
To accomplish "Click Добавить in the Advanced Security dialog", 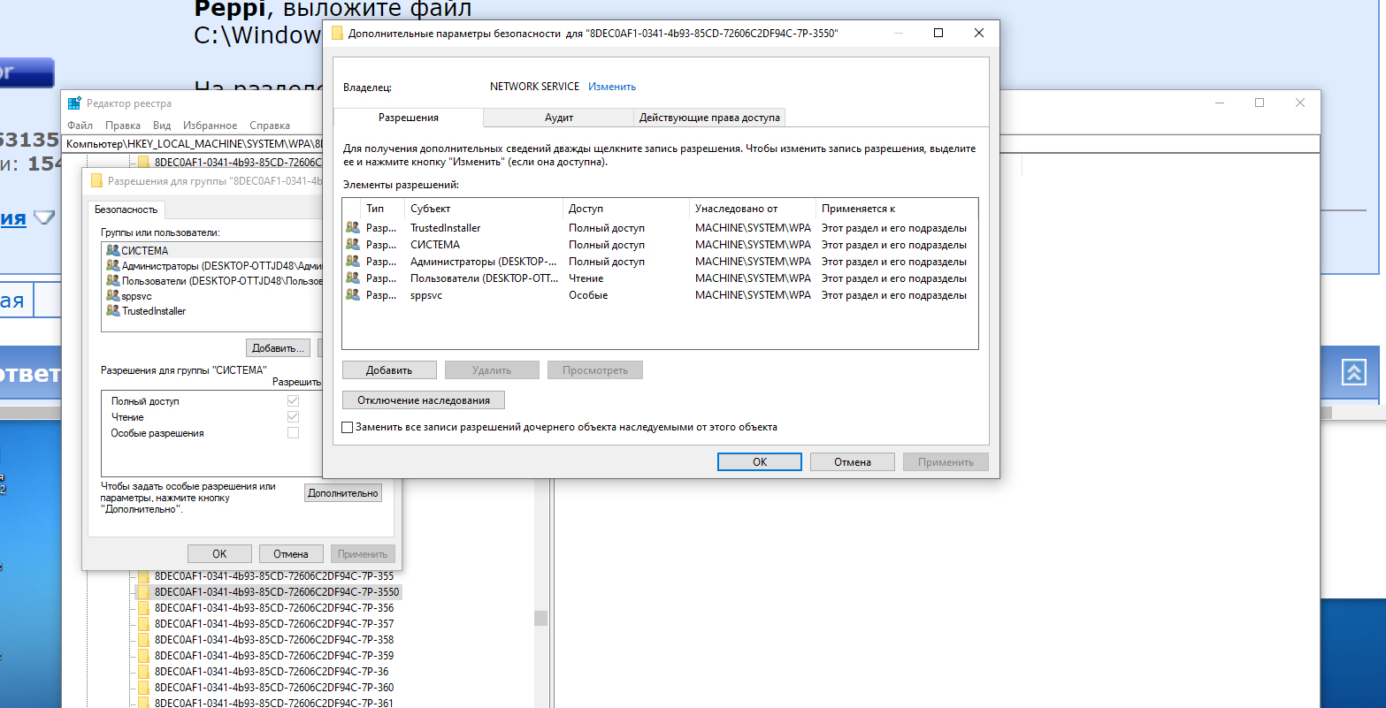I will pos(389,369).
